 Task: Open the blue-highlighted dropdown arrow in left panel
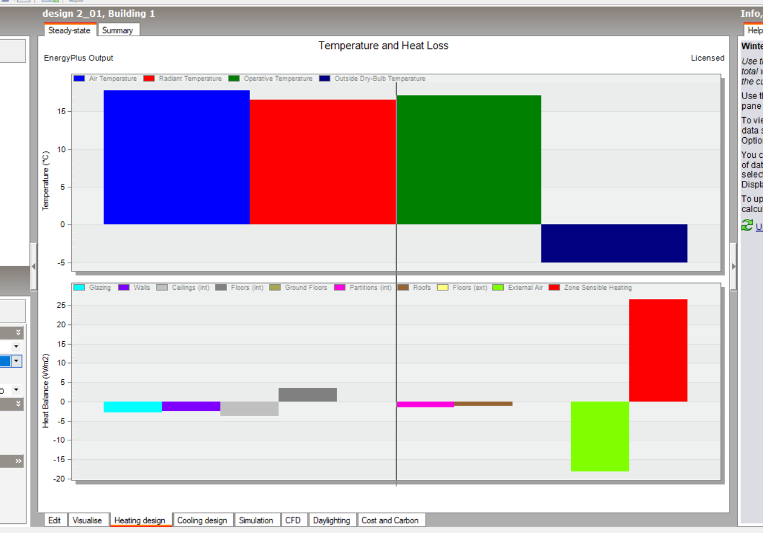click(16, 361)
